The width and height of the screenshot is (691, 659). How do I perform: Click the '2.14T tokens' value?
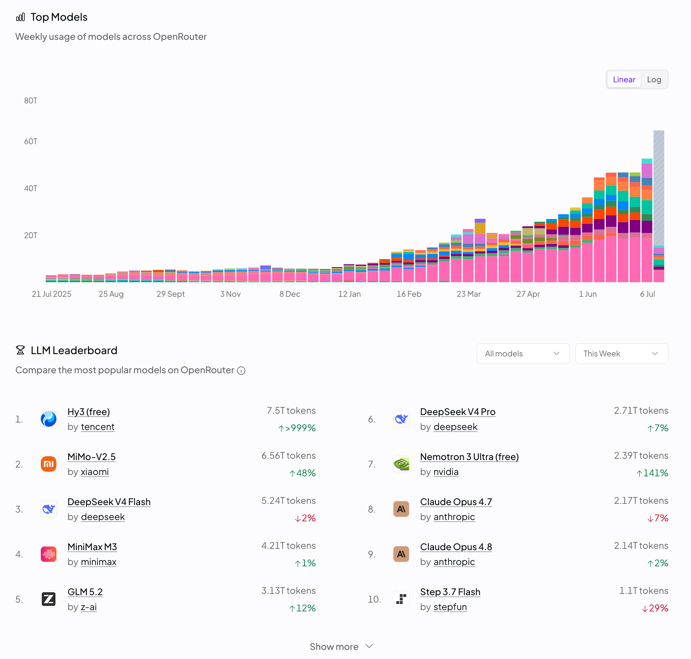[641, 545]
